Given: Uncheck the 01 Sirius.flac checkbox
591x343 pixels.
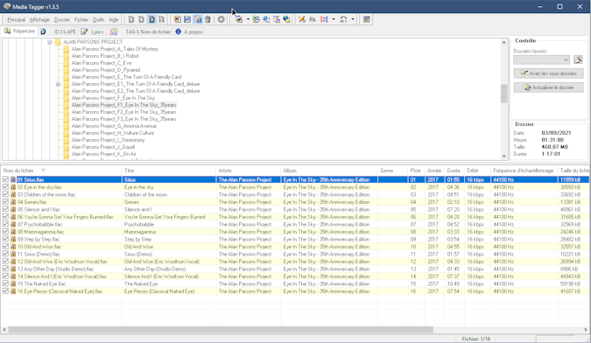Looking at the screenshot, I should tap(5, 179).
